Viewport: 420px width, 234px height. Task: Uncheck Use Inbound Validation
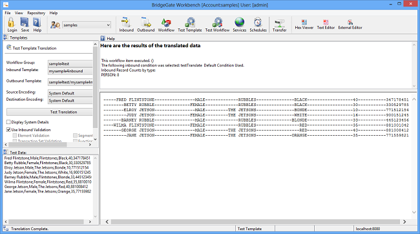point(8,129)
